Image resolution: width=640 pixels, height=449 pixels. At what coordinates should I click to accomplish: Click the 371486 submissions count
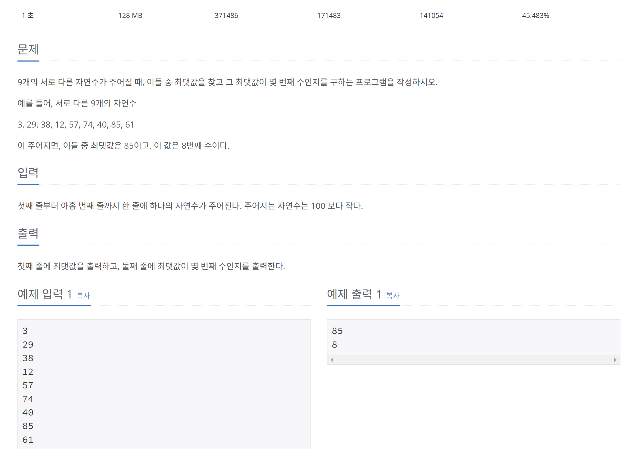pos(226,16)
